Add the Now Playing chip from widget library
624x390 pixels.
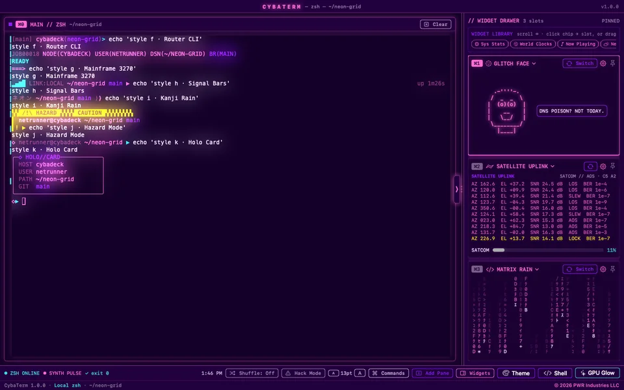point(577,44)
